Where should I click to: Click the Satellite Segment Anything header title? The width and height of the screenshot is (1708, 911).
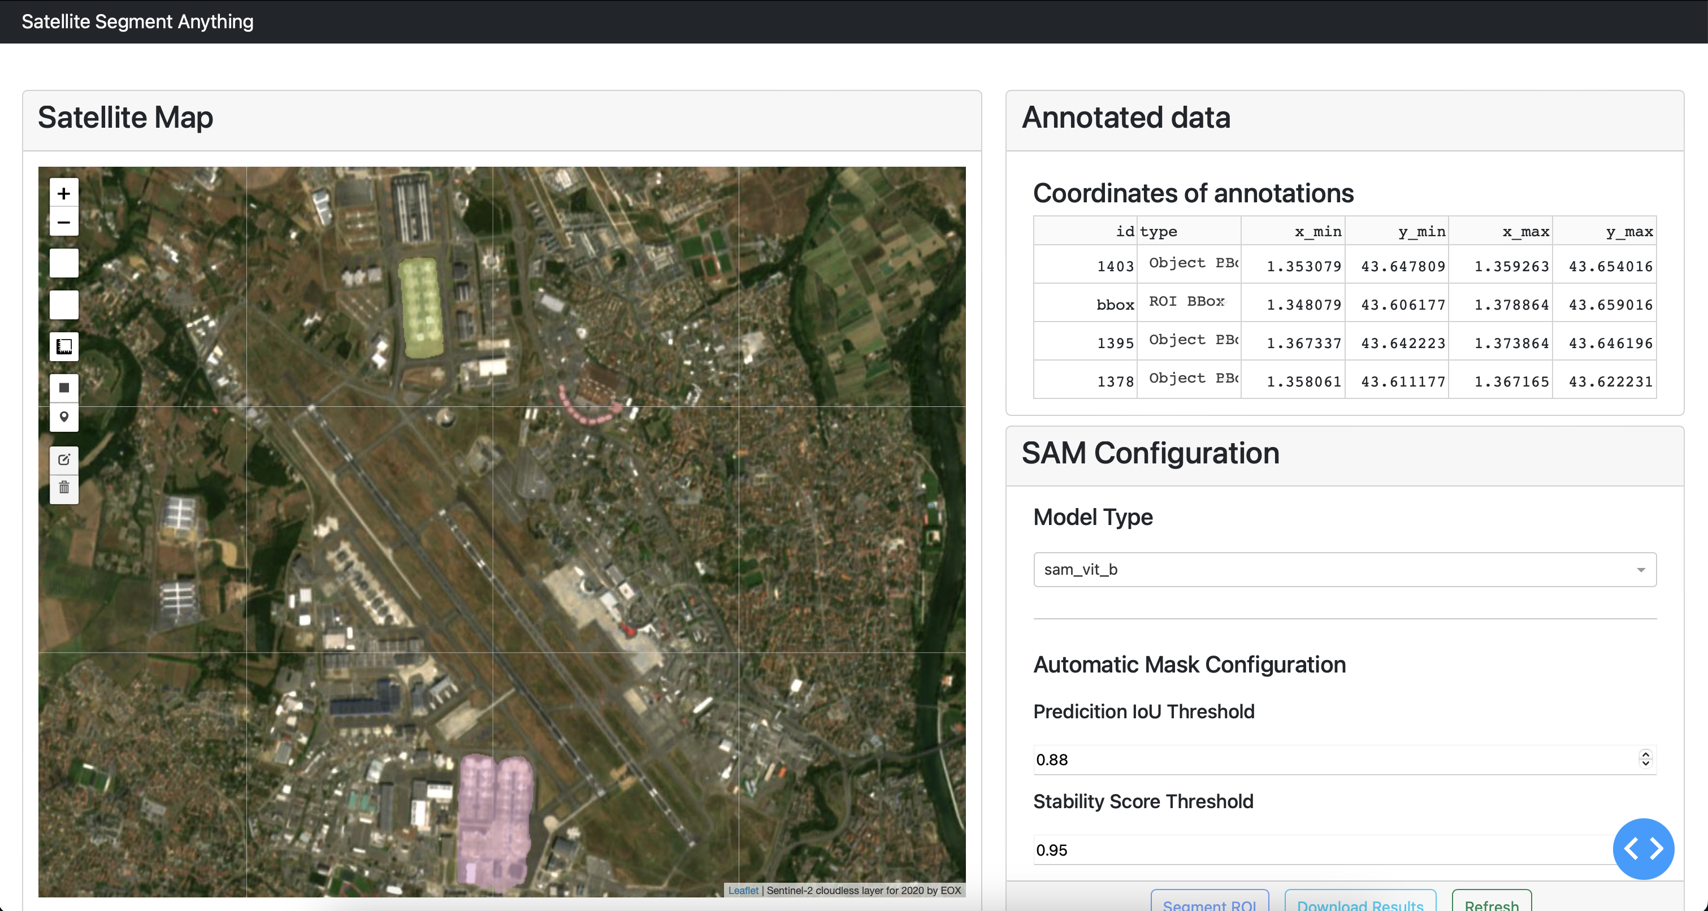click(137, 21)
